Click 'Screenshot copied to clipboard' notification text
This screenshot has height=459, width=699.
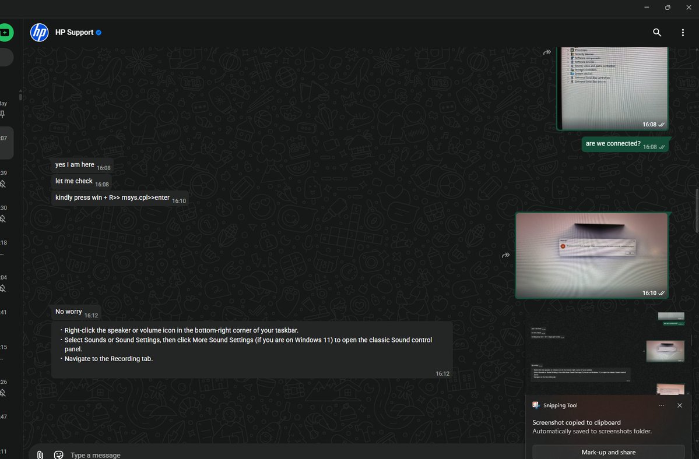(577, 422)
